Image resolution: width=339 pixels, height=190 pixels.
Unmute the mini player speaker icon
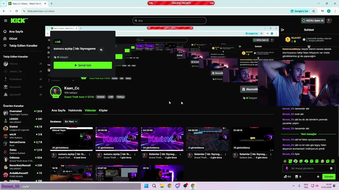(101, 50)
